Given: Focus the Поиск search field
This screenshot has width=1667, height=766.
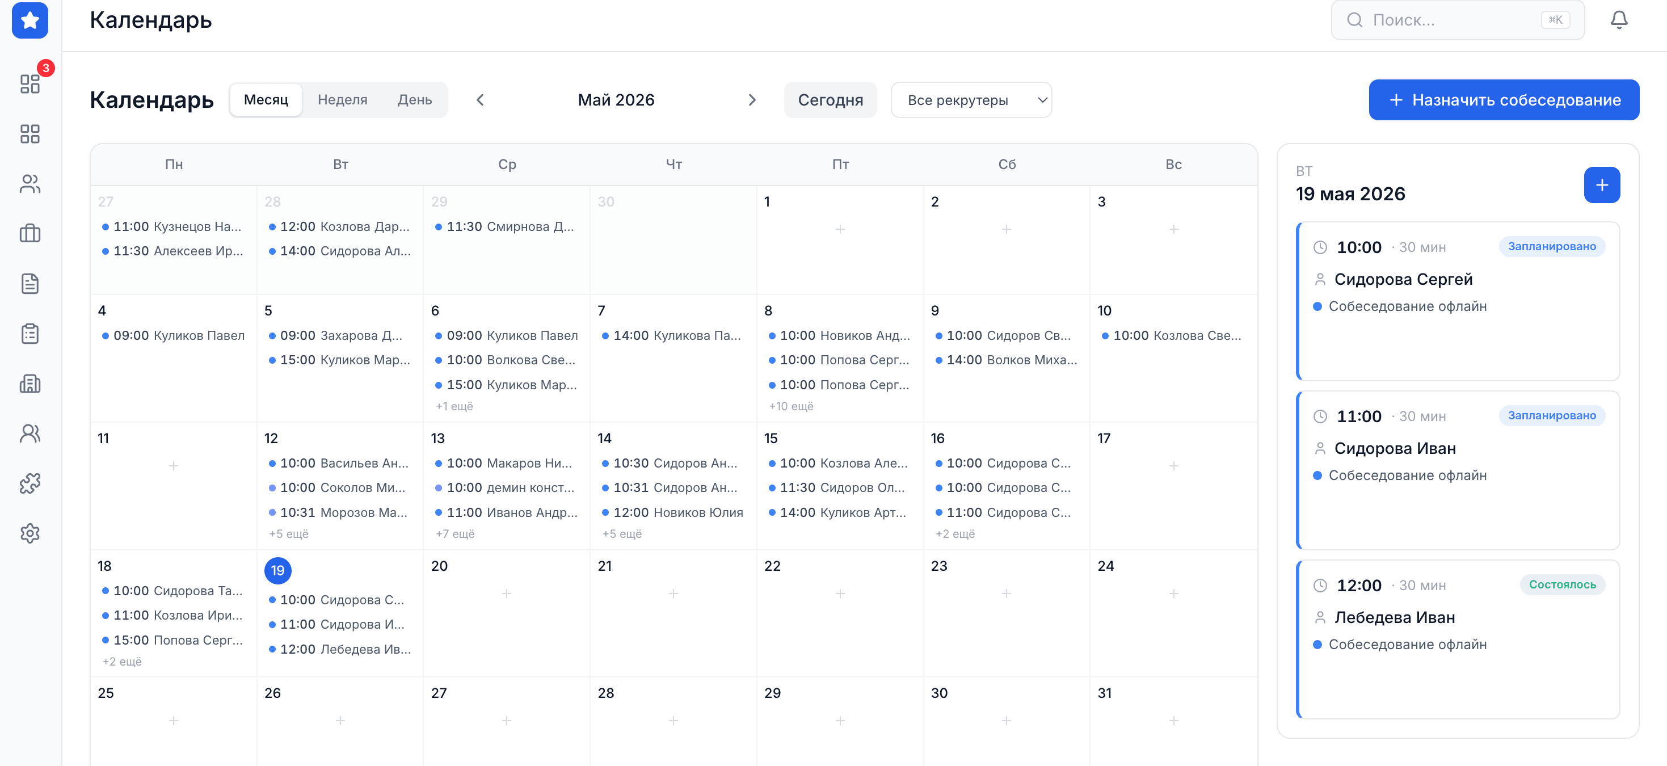Looking at the screenshot, I should pyautogui.click(x=1457, y=20).
